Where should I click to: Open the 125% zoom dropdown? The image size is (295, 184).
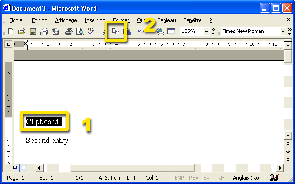pyautogui.click(x=206, y=31)
